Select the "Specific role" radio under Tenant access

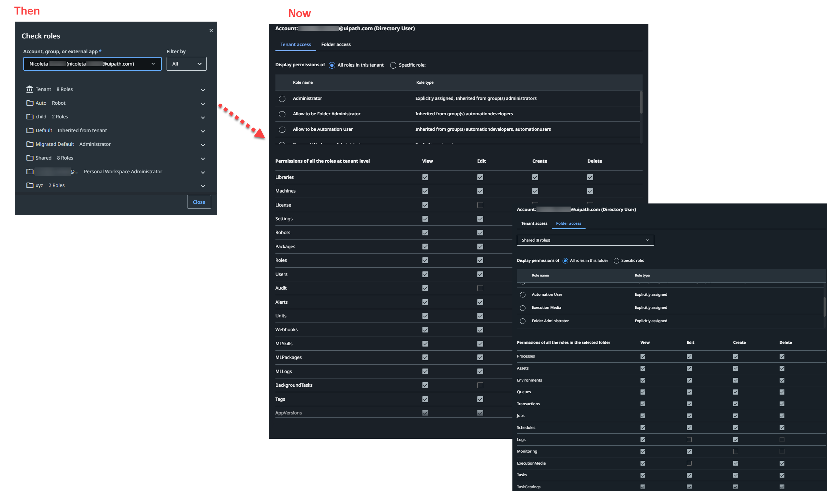pyautogui.click(x=393, y=65)
